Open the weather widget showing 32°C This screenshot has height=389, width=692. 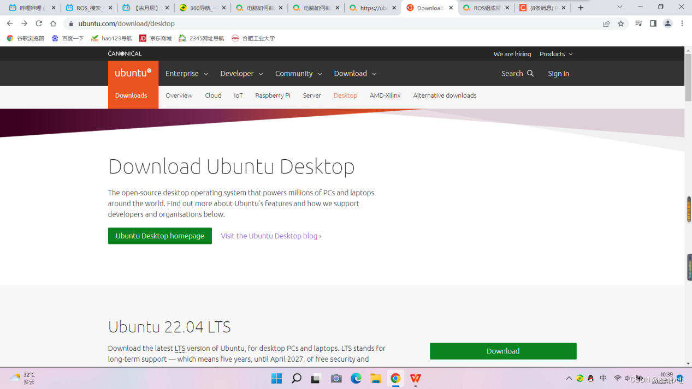[23, 378]
